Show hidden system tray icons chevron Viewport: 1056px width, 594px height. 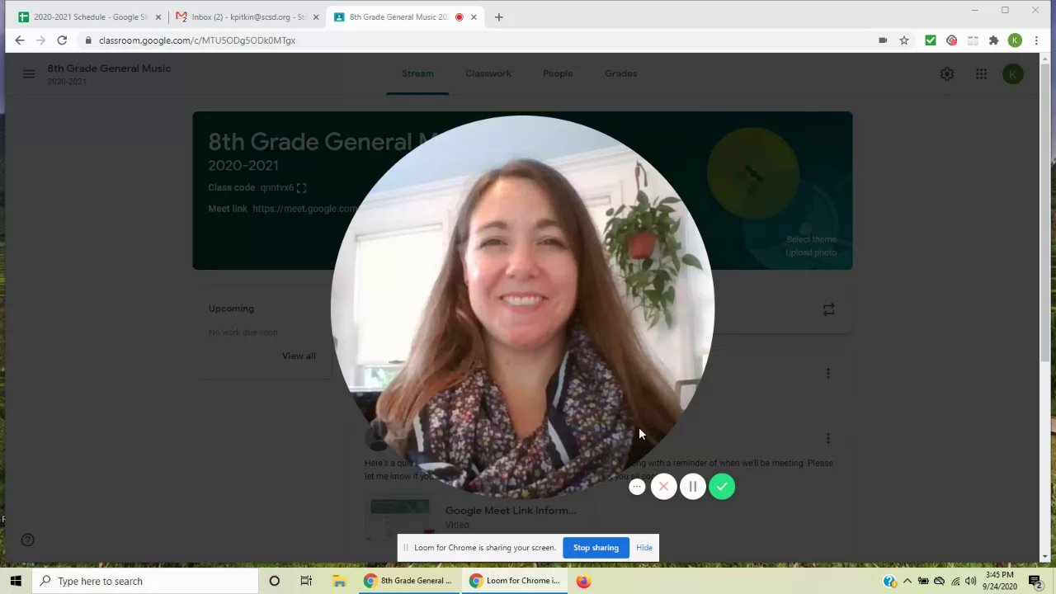tap(907, 581)
